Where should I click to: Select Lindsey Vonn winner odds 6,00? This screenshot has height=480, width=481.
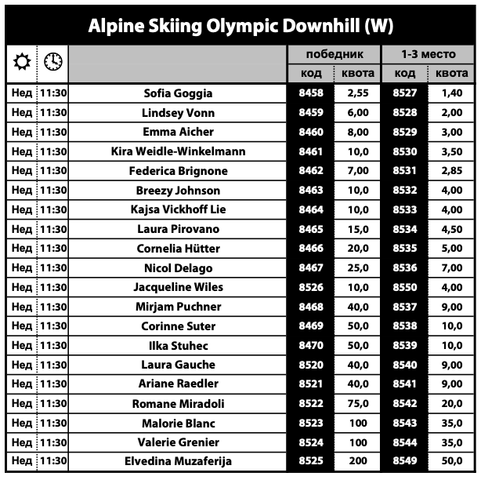point(357,113)
